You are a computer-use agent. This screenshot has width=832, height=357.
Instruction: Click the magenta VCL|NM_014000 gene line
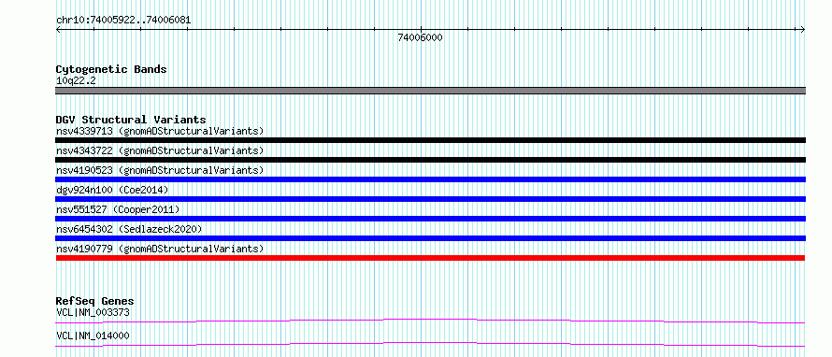pyautogui.click(x=430, y=345)
